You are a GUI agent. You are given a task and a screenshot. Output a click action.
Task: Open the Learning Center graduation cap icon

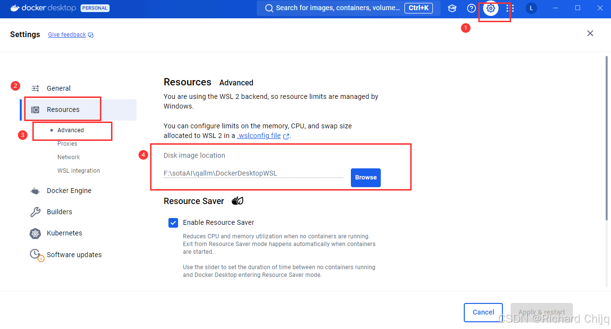[452, 8]
